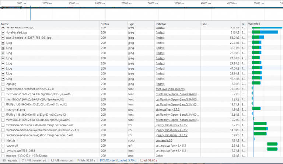Click the Hotel-scaled.jpg file icon
The image size is (283, 164).
tap(3, 33)
